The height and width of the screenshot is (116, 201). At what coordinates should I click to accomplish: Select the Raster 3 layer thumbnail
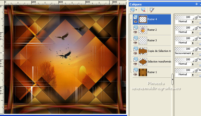click(x=143, y=40)
